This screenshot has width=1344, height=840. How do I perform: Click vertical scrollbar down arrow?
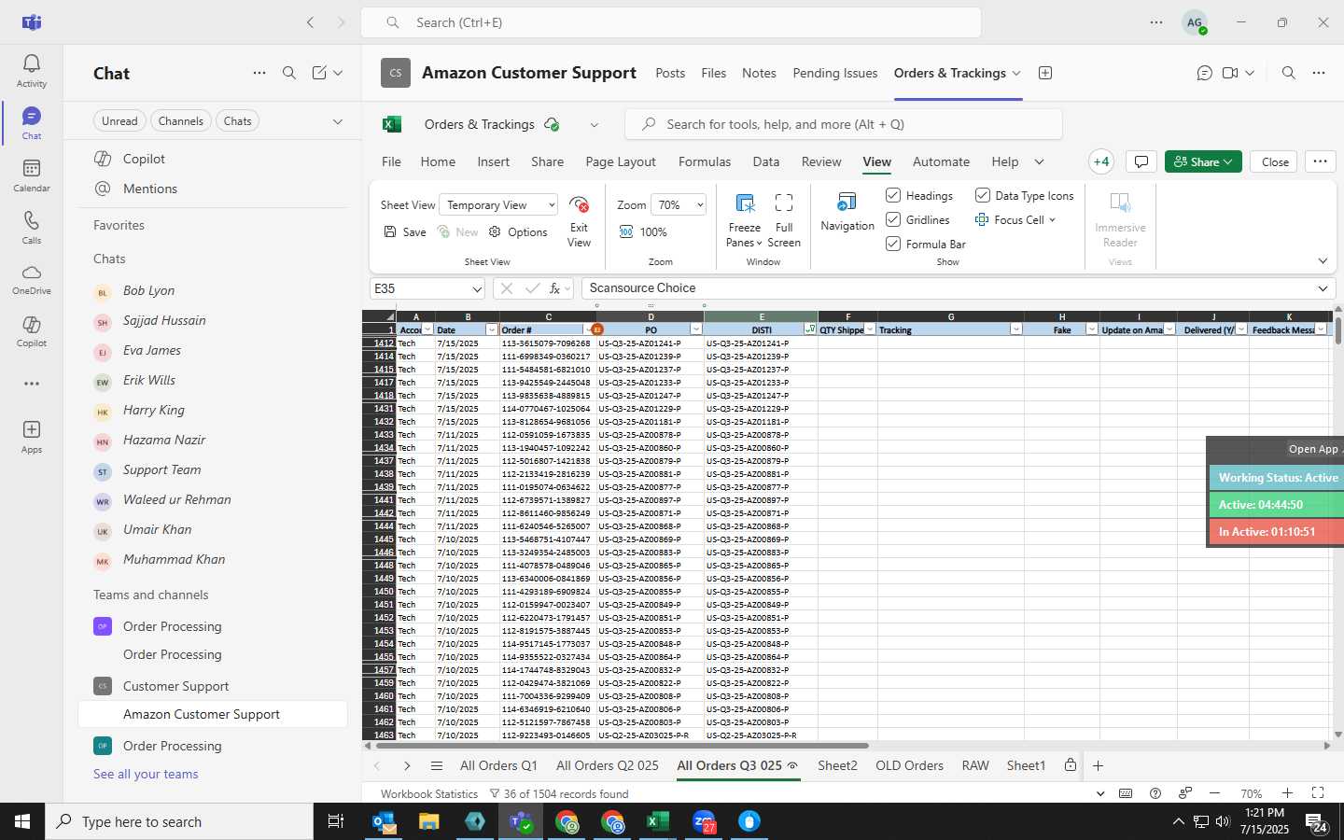click(x=1337, y=735)
